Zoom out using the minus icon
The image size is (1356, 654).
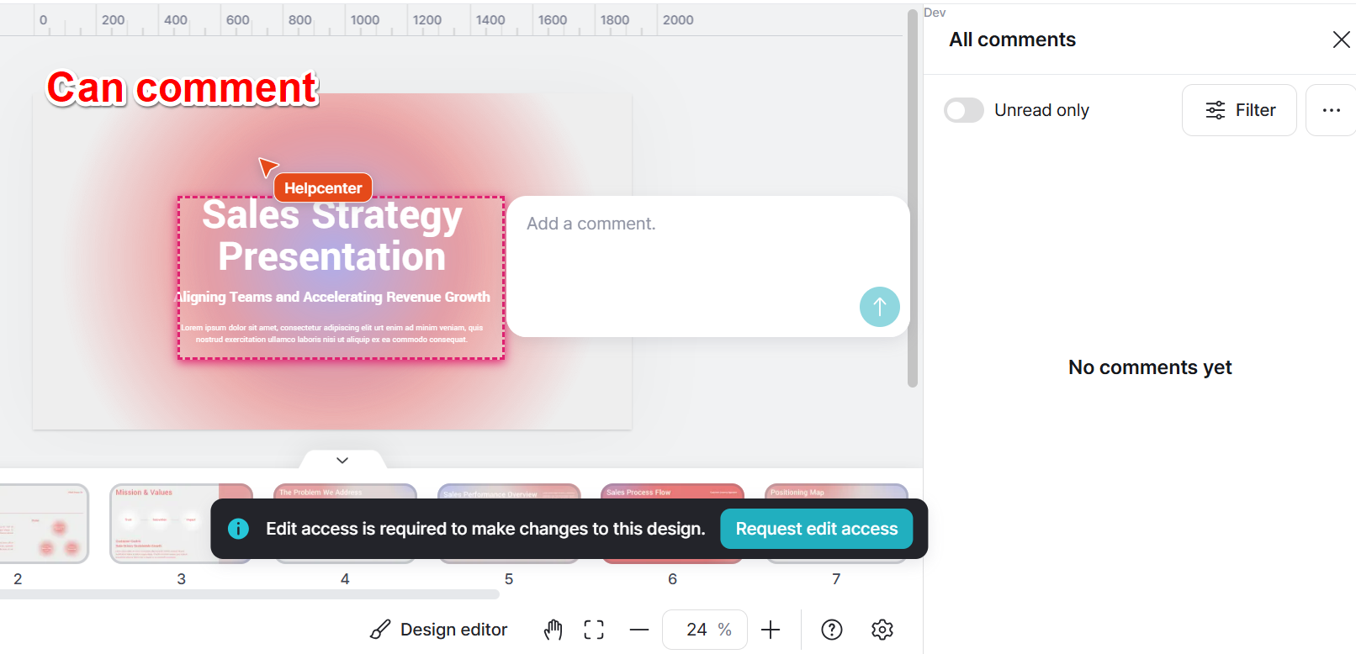(639, 630)
